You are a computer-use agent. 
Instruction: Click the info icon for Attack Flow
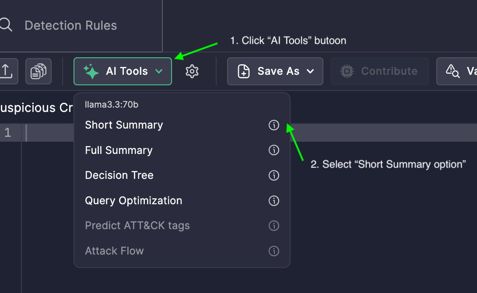274,251
